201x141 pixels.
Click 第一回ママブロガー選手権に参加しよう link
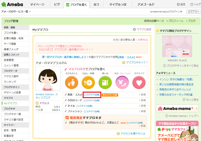65,57
